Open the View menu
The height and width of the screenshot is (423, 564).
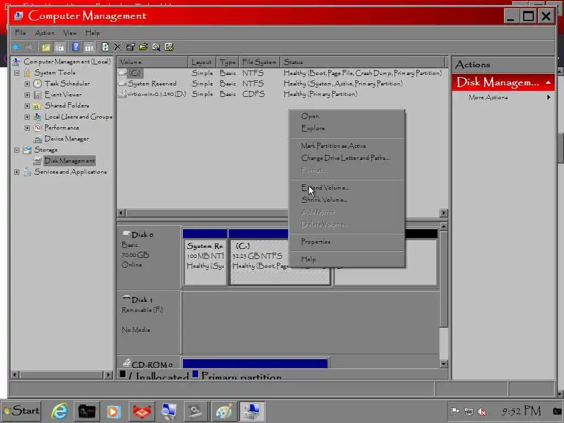point(70,32)
